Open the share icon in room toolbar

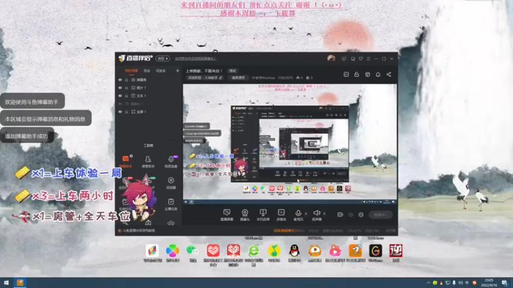[389, 74]
